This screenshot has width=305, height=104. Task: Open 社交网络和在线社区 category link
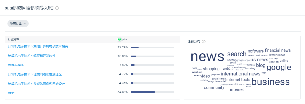35,75
